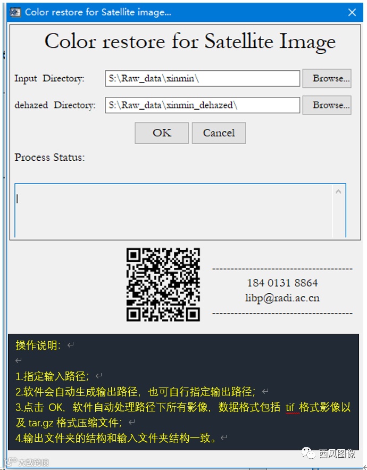Click the status box scroll up arrow
Image resolution: width=367 pixels, height=470 pixels.
[338, 192]
